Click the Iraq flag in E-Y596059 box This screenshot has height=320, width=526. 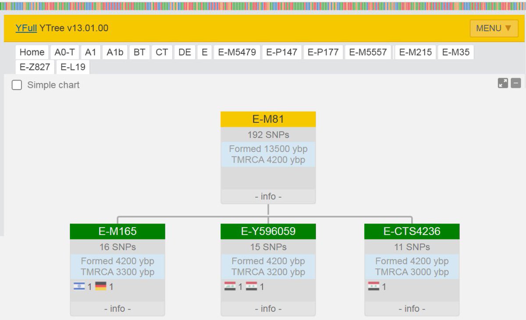(230, 286)
